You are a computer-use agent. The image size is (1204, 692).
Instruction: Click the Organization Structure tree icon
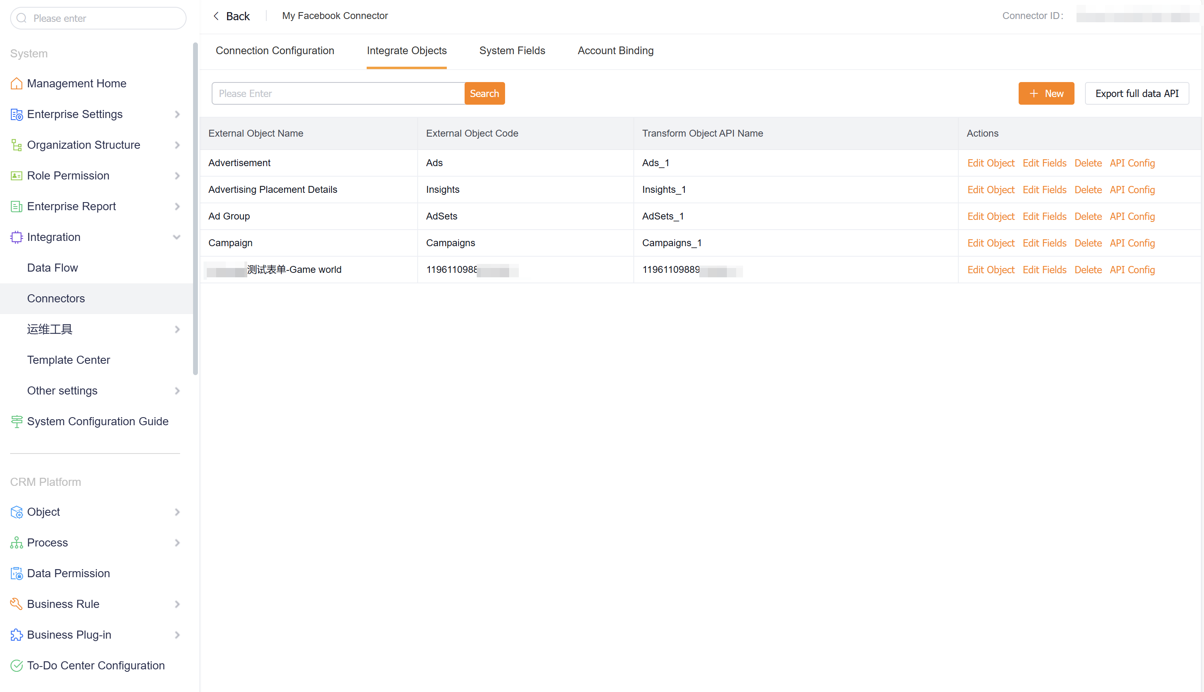pos(16,145)
